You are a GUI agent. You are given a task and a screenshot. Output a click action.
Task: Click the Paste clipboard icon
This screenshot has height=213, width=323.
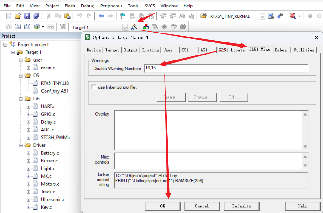click(68, 16)
